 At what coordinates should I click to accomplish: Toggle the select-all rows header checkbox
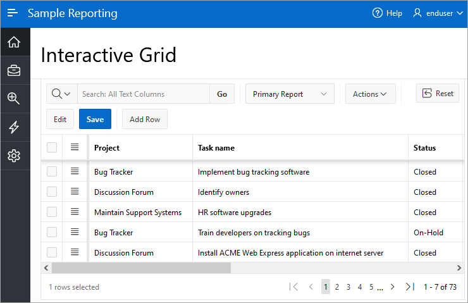coord(52,147)
